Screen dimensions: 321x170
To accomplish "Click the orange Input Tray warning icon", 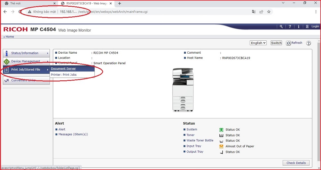I will click(x=221, y=146).
